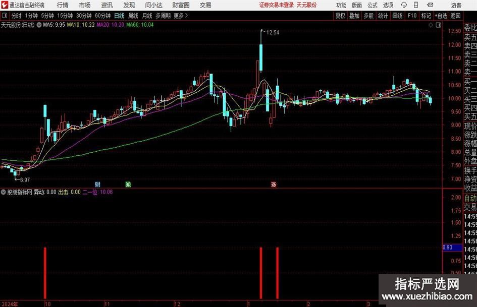Expand the 天元股份 main chart indicator dropdown

[39, 25]
